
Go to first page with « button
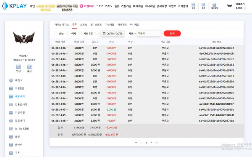[x=136, y=143]
